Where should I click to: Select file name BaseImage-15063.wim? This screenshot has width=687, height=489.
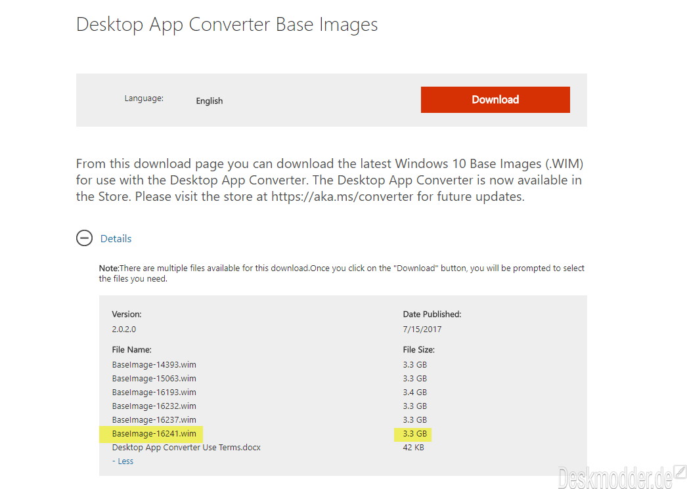point(154,378)
